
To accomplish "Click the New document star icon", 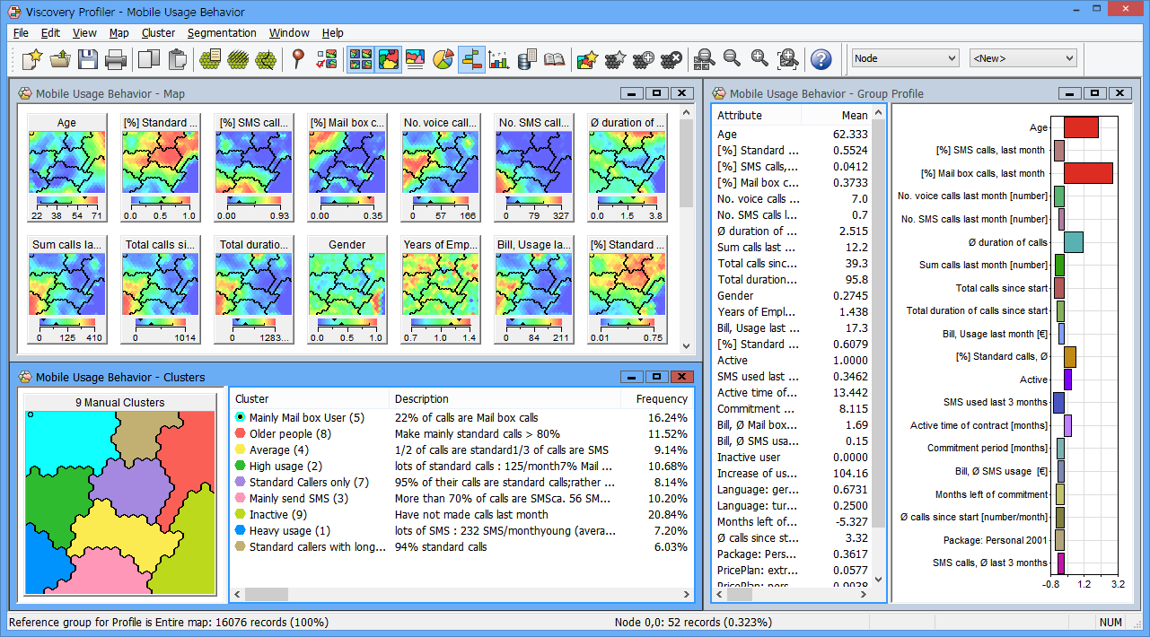I will coord(32,59).
